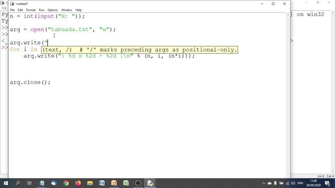
Task: Open the network tray icon
Action: click(x=287, y=183)
